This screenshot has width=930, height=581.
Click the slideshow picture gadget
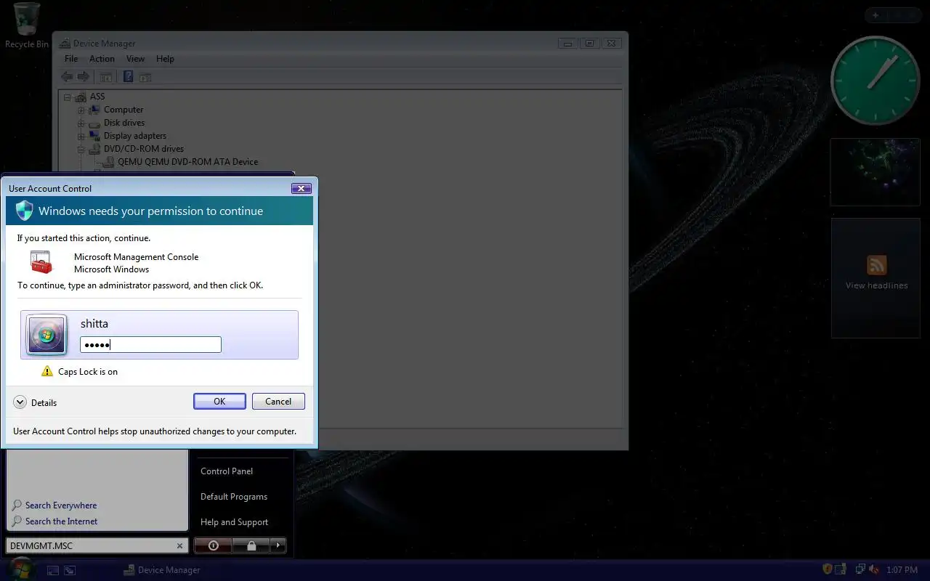[x=875, y=172]
